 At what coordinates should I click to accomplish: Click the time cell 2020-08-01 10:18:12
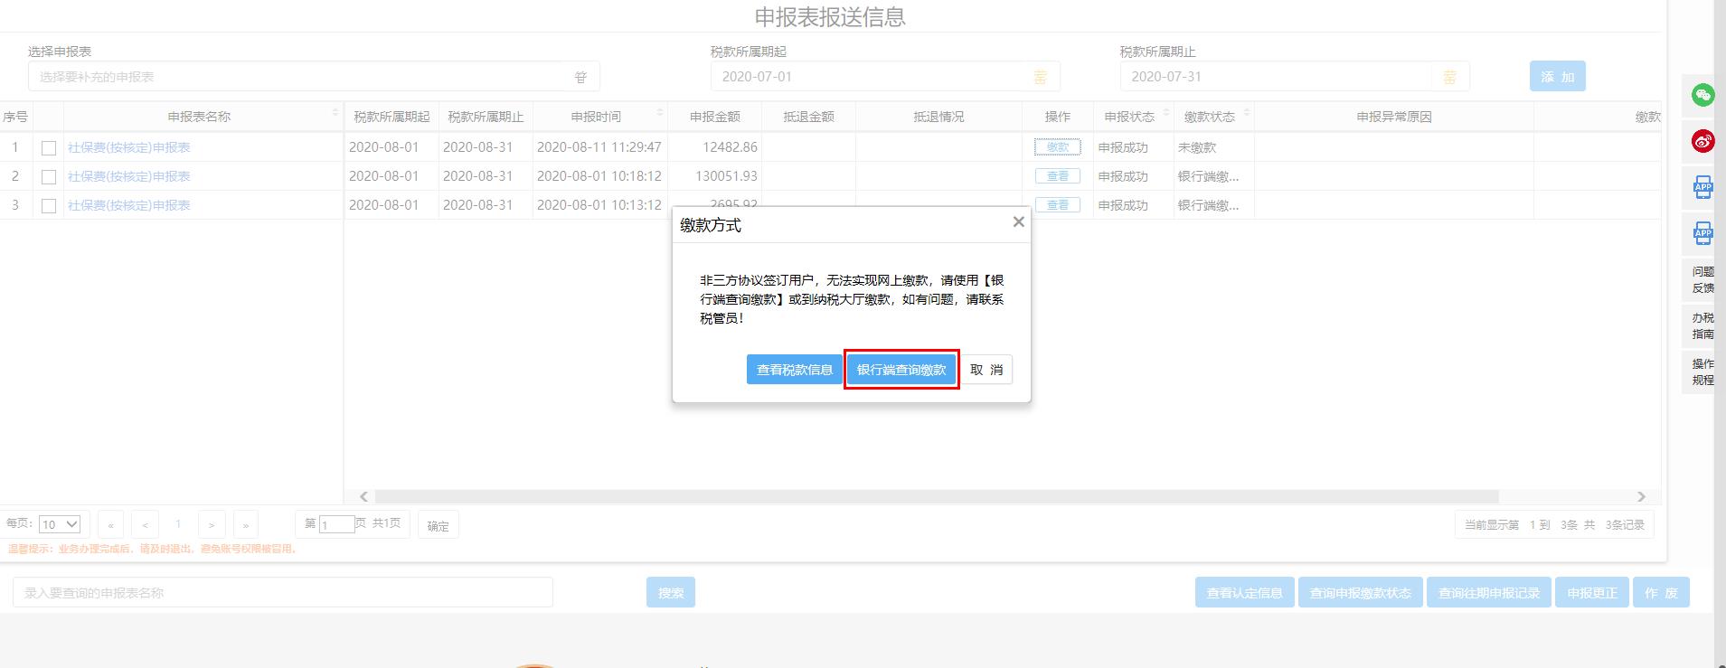(599, 176)
